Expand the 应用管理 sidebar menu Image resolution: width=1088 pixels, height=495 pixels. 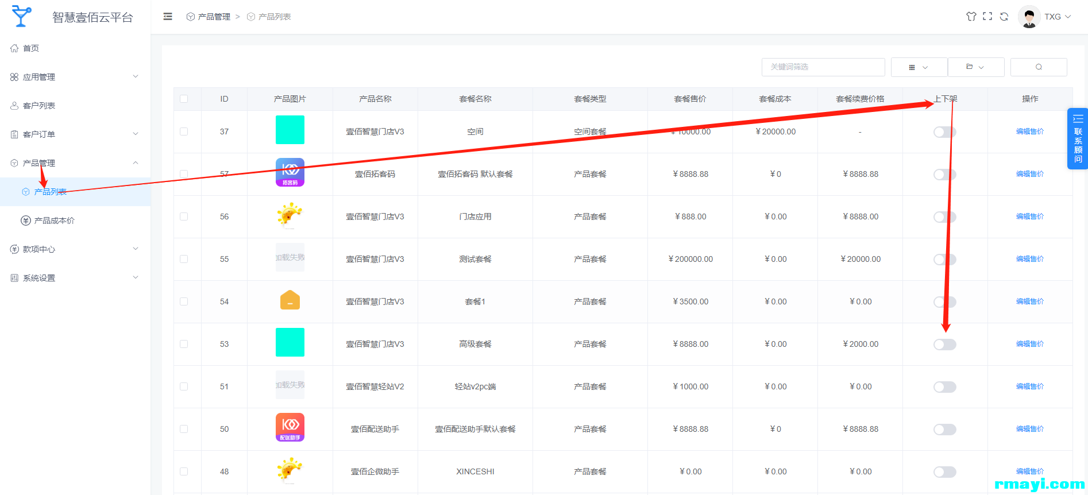pyautogui.click(x=75, y=77)
